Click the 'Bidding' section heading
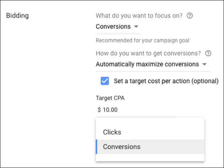This screenshot has height=168, width=224. tap(17, 16)
